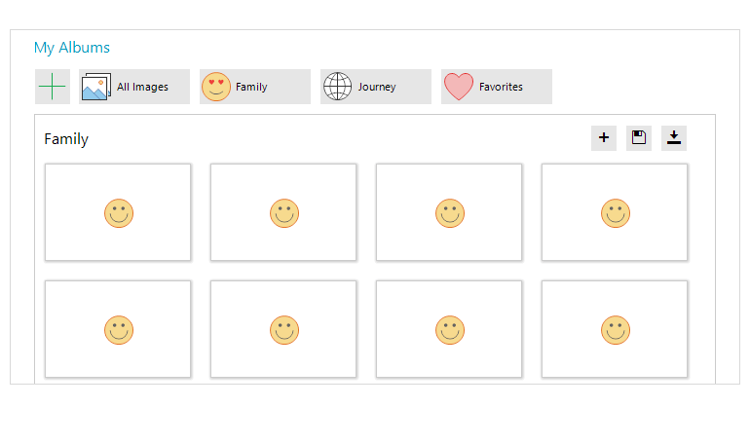Click the Family panel title text

coord(66,139)
